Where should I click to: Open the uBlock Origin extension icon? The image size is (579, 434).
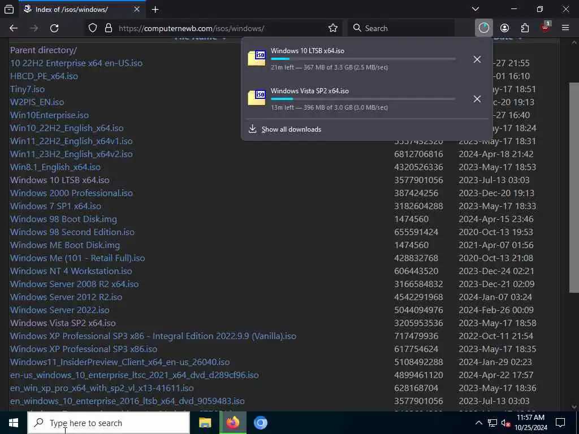pyautogui.click(x=545, y=28)
